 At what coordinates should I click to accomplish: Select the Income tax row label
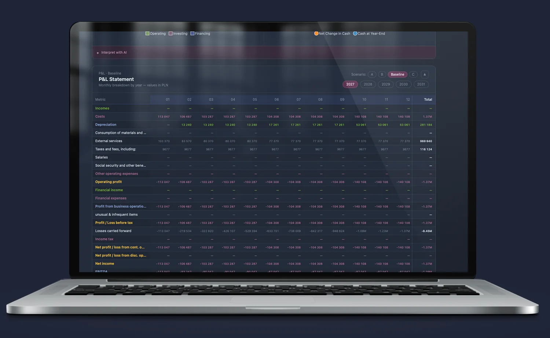104,239
